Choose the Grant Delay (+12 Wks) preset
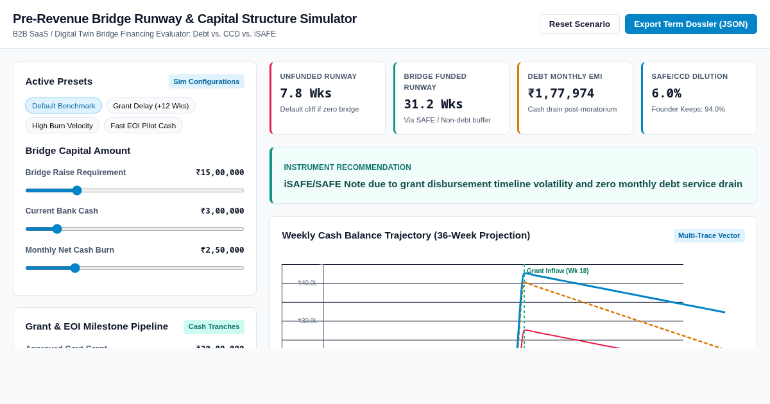The image size is (770, 404). [x=151, y=106]
